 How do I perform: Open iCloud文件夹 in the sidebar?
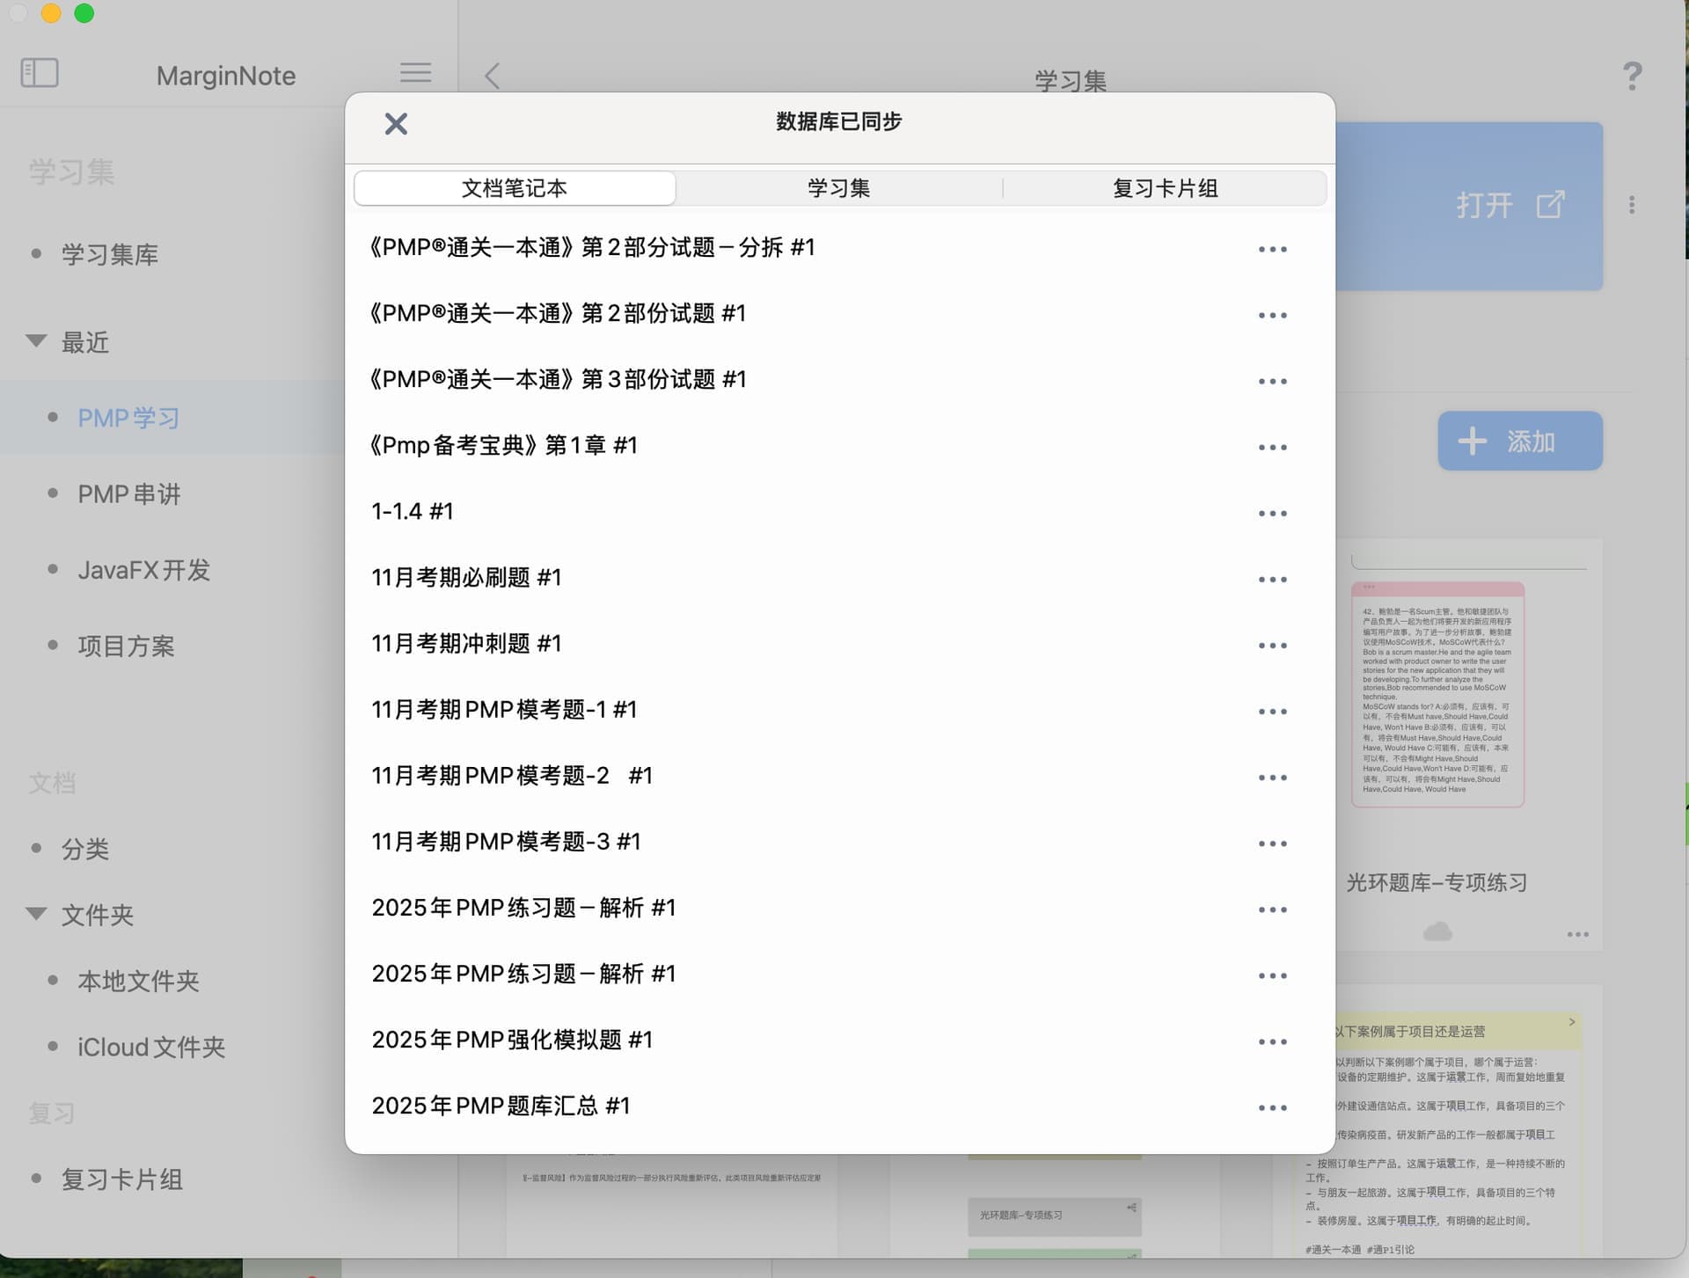click(x=151, y=1048)
